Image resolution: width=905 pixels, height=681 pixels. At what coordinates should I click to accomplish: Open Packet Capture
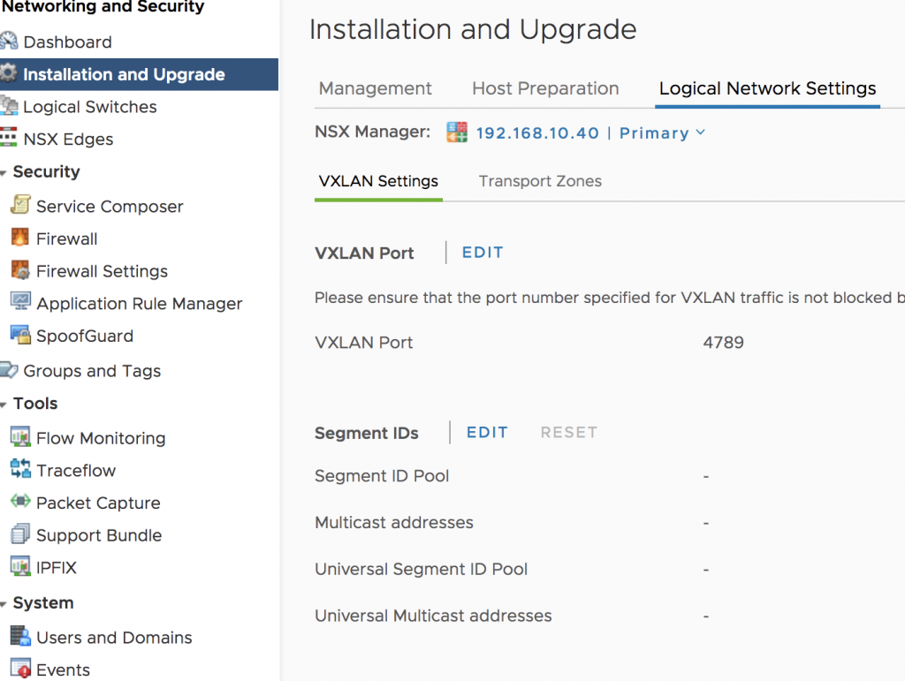pyautogui.click(x=98, y=503)
